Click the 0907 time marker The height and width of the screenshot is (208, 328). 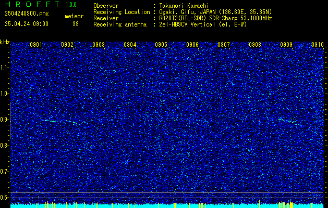pyautogui.click(x=224, y=44)
